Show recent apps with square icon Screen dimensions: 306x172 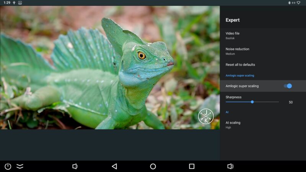pyautogui.click(x=192, y=166)
